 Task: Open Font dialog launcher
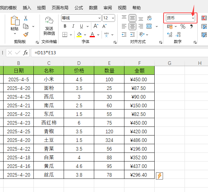pos(115,42)
